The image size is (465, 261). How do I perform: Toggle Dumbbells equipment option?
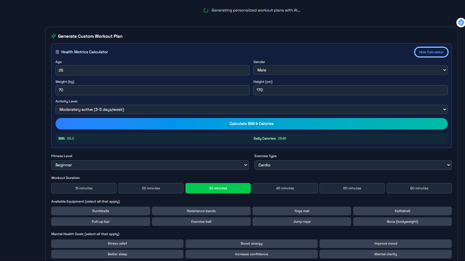point(101,211)
